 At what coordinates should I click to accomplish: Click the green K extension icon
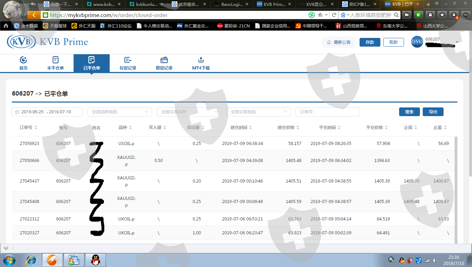tap(419, 15)
